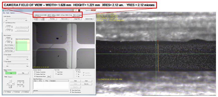Image resolution: width=218 pixels, height=97 pixels.
Task: Choose the 2X zoom box option
Action: 77,74
